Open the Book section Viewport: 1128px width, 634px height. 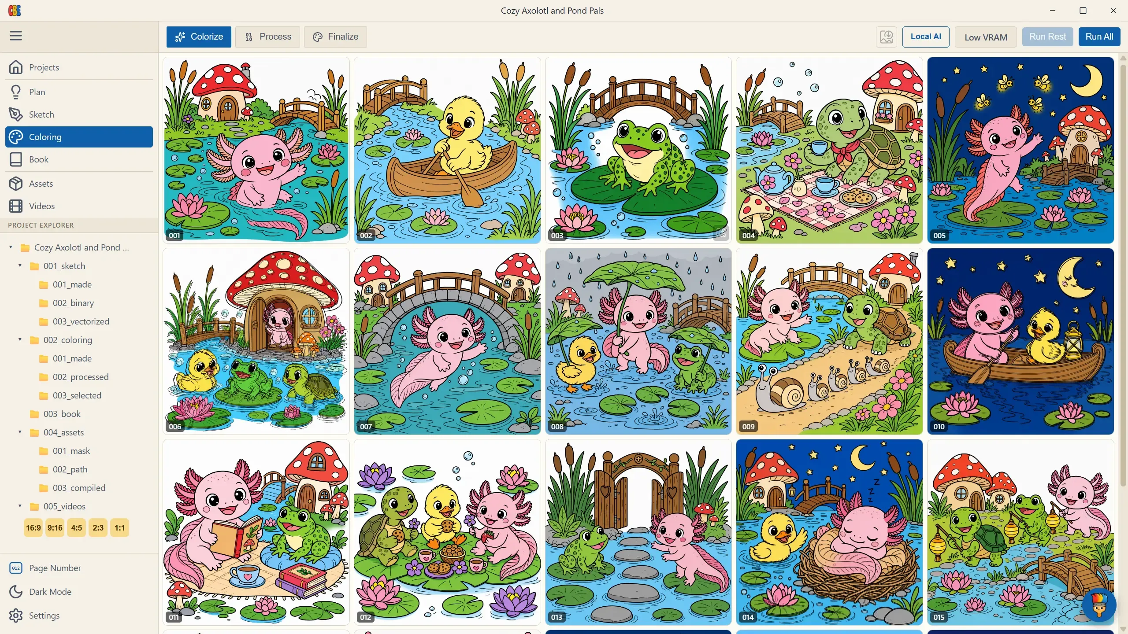(79, 159)
